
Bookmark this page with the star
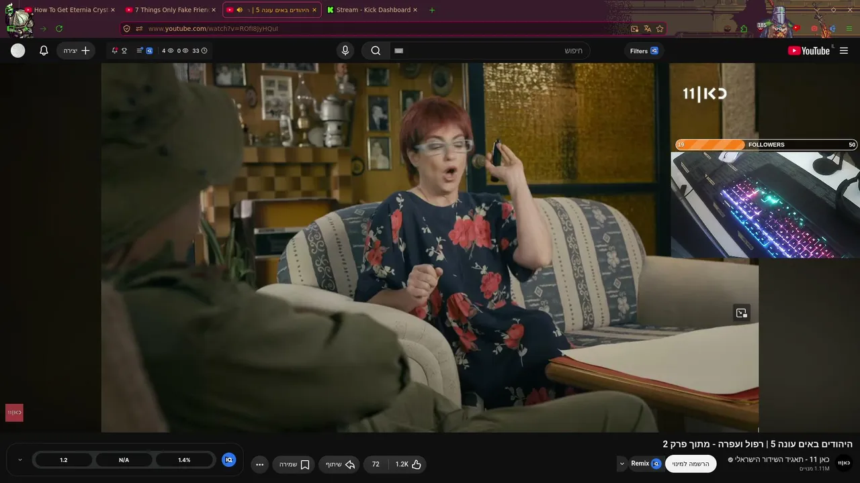point(660,29)
